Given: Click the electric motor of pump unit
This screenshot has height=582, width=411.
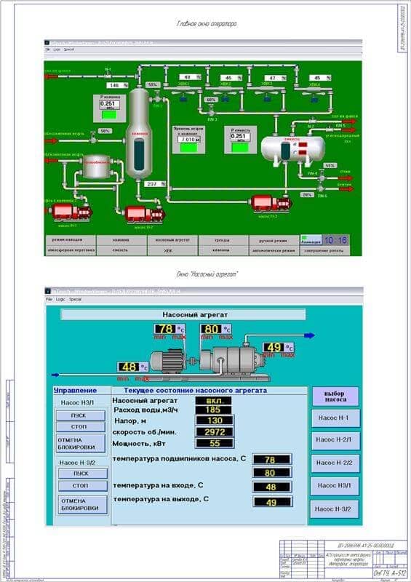Looking at the screenshot, I should coord(167,362).
